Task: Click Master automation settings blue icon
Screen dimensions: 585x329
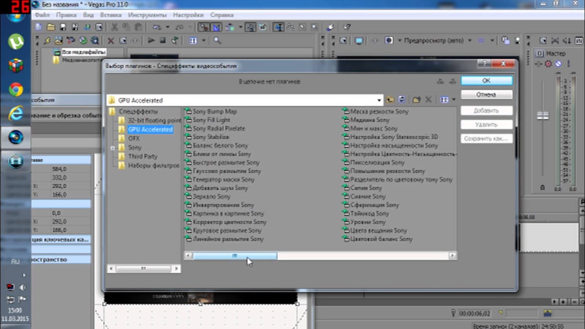Action: pyautogui.click(x=558, y=64)
